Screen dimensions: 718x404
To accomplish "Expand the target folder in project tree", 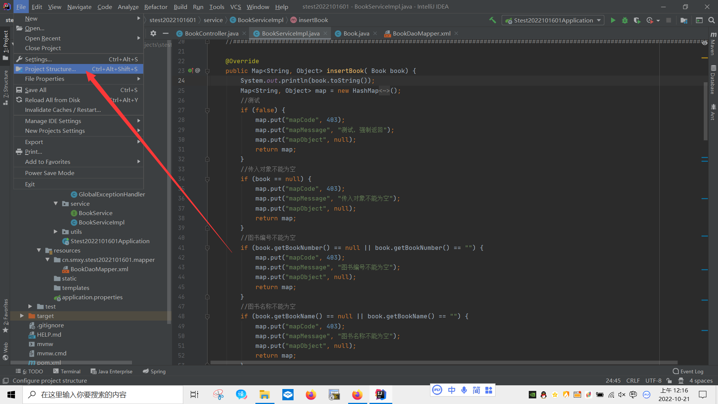I will [22, 316].
